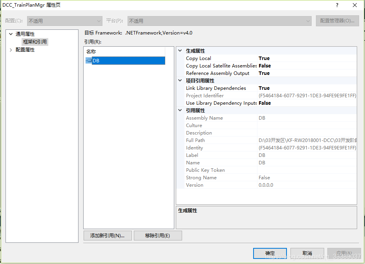Select the Full Path property
This screenshot has height=264, width=365.
pyautogui.click(x=270, y=140)
